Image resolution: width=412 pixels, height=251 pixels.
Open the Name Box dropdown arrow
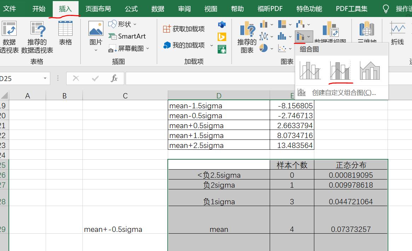(45, 78)
